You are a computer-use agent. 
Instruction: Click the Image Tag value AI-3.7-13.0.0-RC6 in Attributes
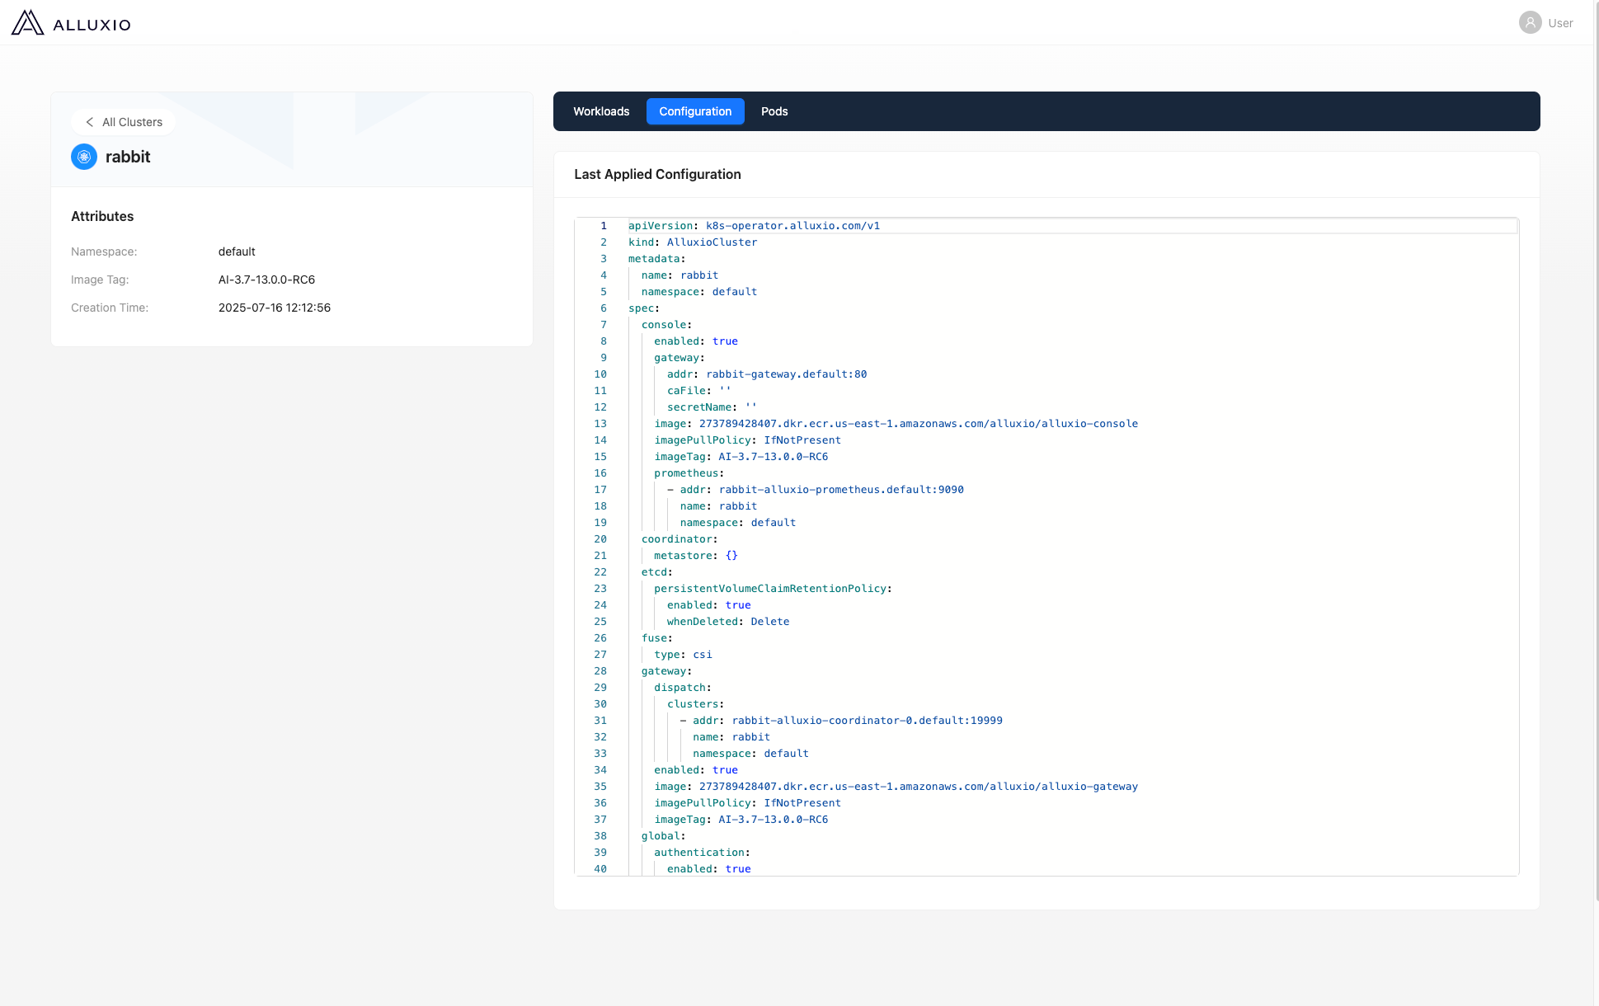point(266,280)
